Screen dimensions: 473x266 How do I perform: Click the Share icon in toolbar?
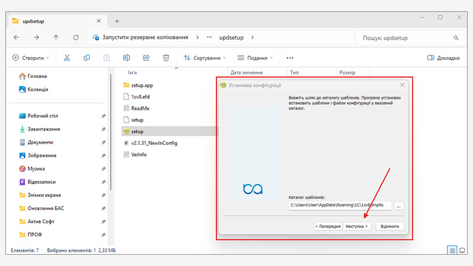[x=146, y=58]
